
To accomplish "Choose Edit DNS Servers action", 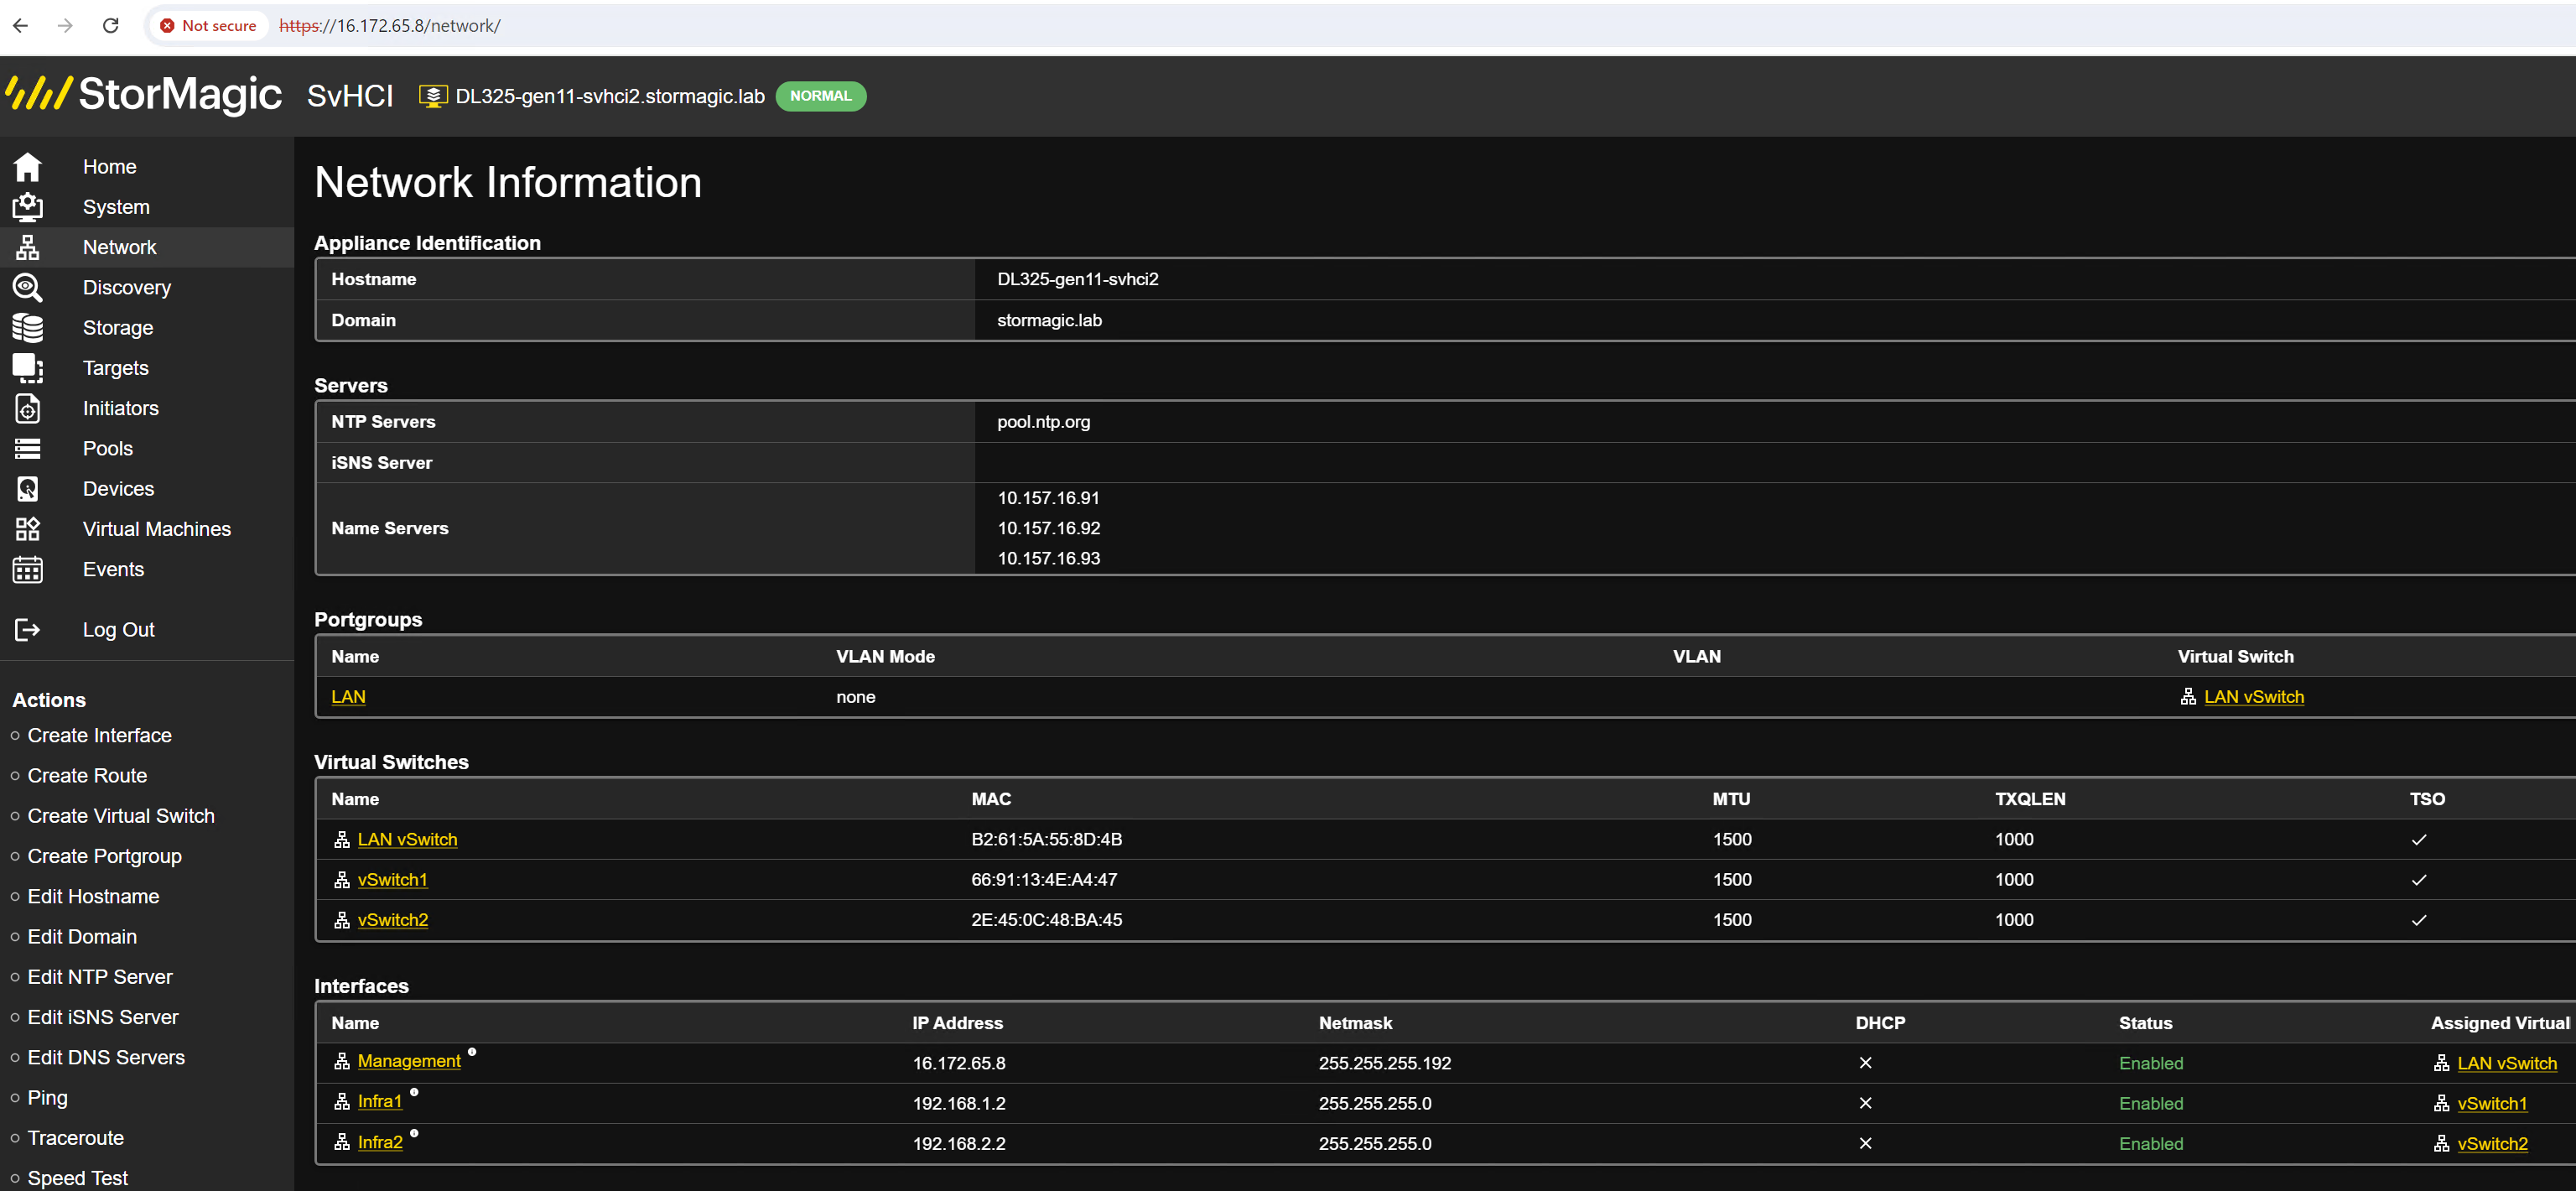I will point(106,1058).
